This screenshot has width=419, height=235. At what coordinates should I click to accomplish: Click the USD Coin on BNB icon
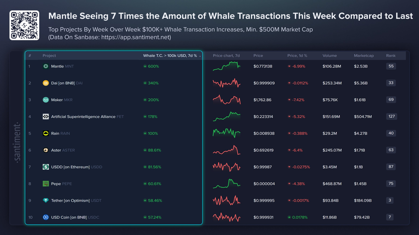(x=46, y=217)
